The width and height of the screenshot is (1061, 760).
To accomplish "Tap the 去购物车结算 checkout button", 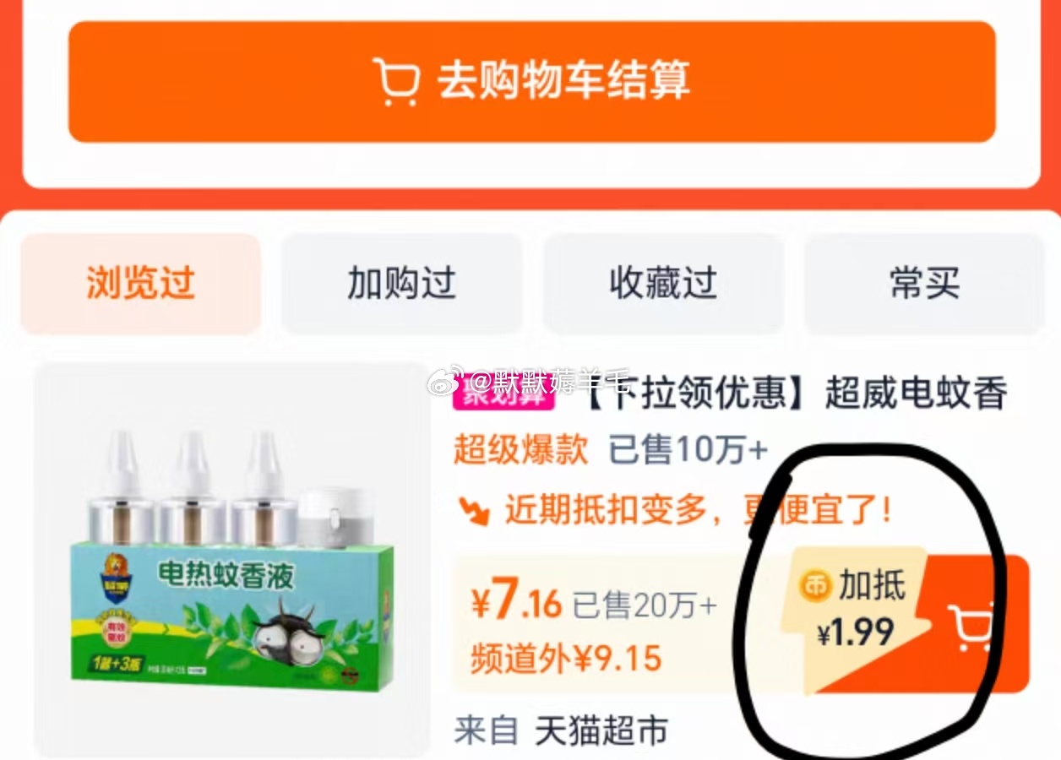I will [531, 82].
